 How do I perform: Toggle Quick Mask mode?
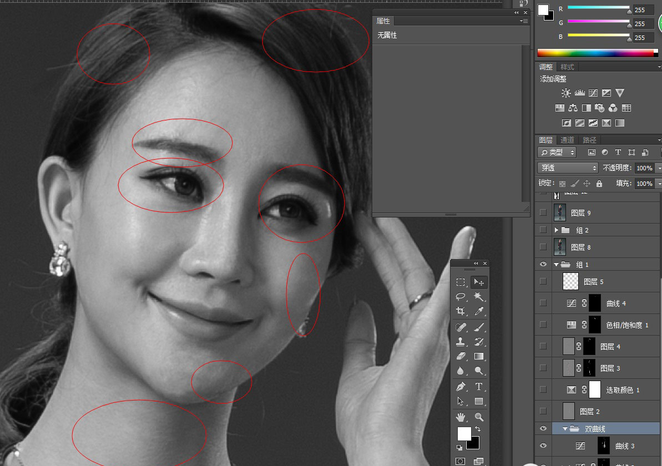tap(461, 462)
